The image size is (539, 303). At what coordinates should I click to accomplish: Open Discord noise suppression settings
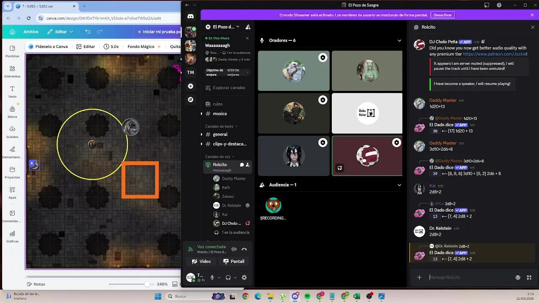(234, 249)
